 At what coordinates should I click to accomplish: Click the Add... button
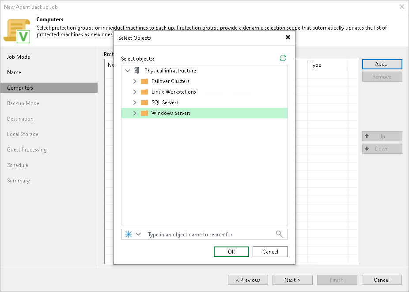tap(382, 64)
